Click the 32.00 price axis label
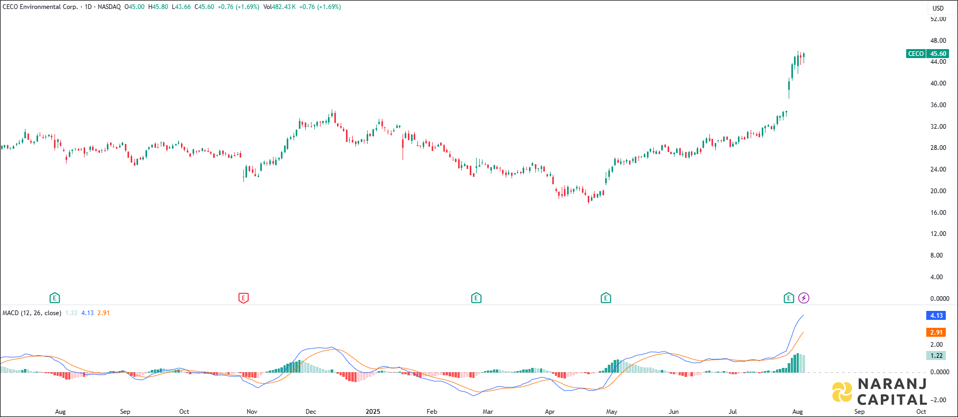The width and height of the screenshot is (958, 417). pyautogui.click(x=938, y=127)
